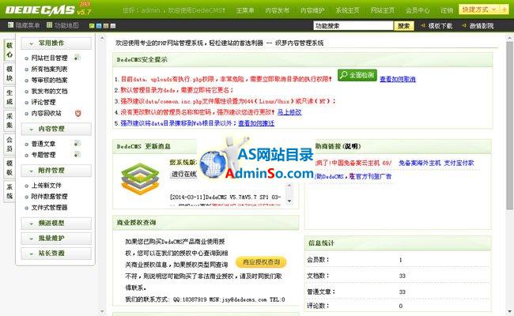Click the 查看如何取消 link
The width and height of the screenshot is (514, 316).
pos(398,79)
